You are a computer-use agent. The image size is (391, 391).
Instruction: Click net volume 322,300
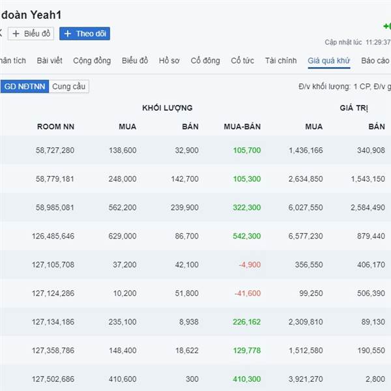coord(247,207)
